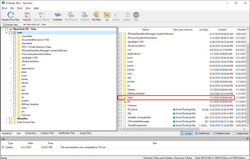Collapse the root folder node
250x160 pixels.
(x=6, y=33)
